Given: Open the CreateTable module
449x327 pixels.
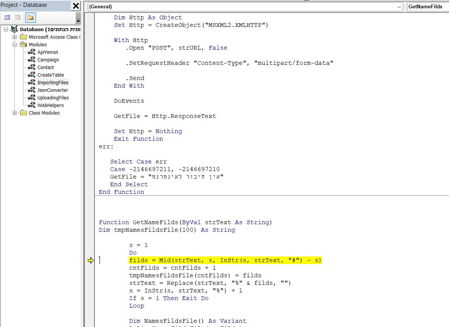Looking at the screenshot, I should [x=50, y=75].
